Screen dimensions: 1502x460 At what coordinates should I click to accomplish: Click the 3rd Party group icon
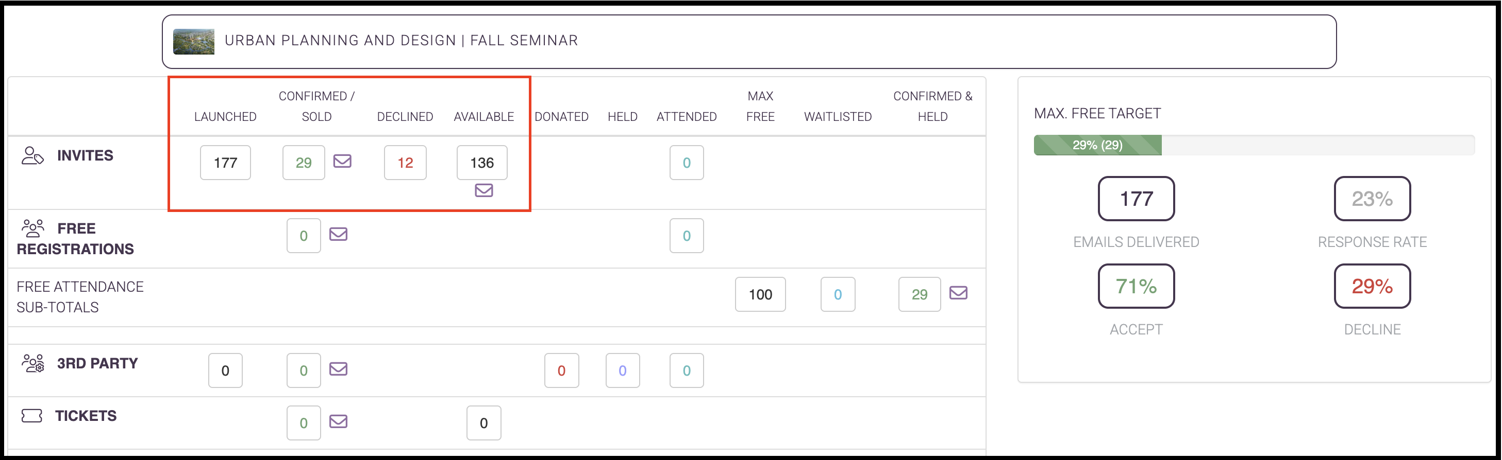tap(32, 363)
